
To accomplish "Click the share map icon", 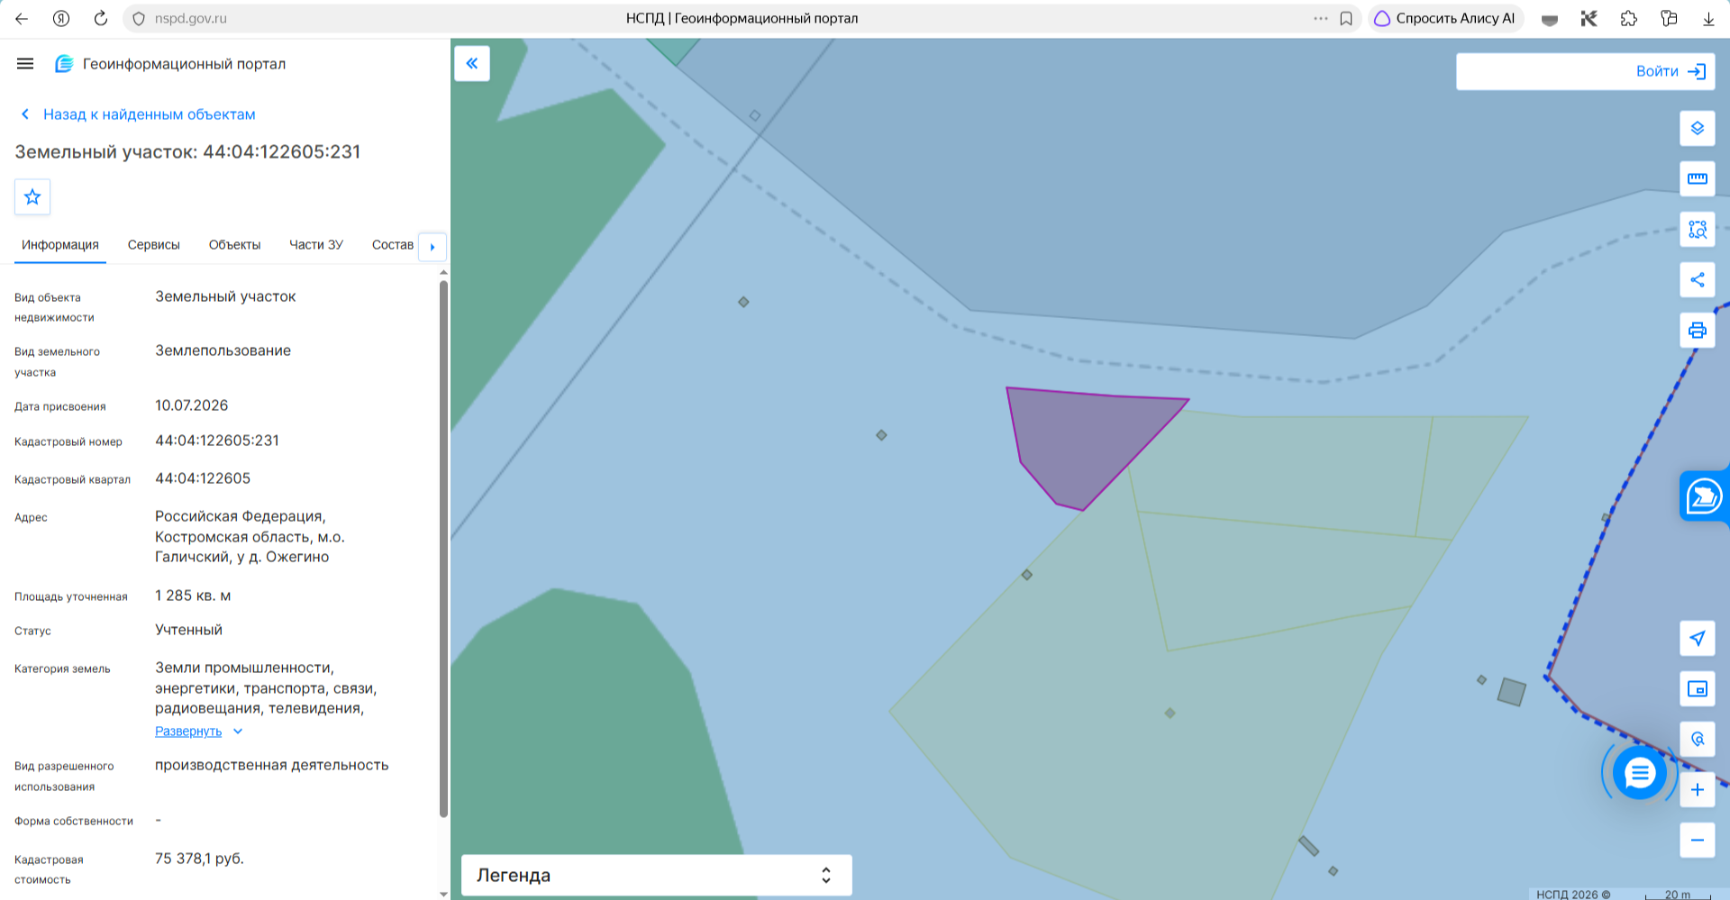I will pos(1697,279).
